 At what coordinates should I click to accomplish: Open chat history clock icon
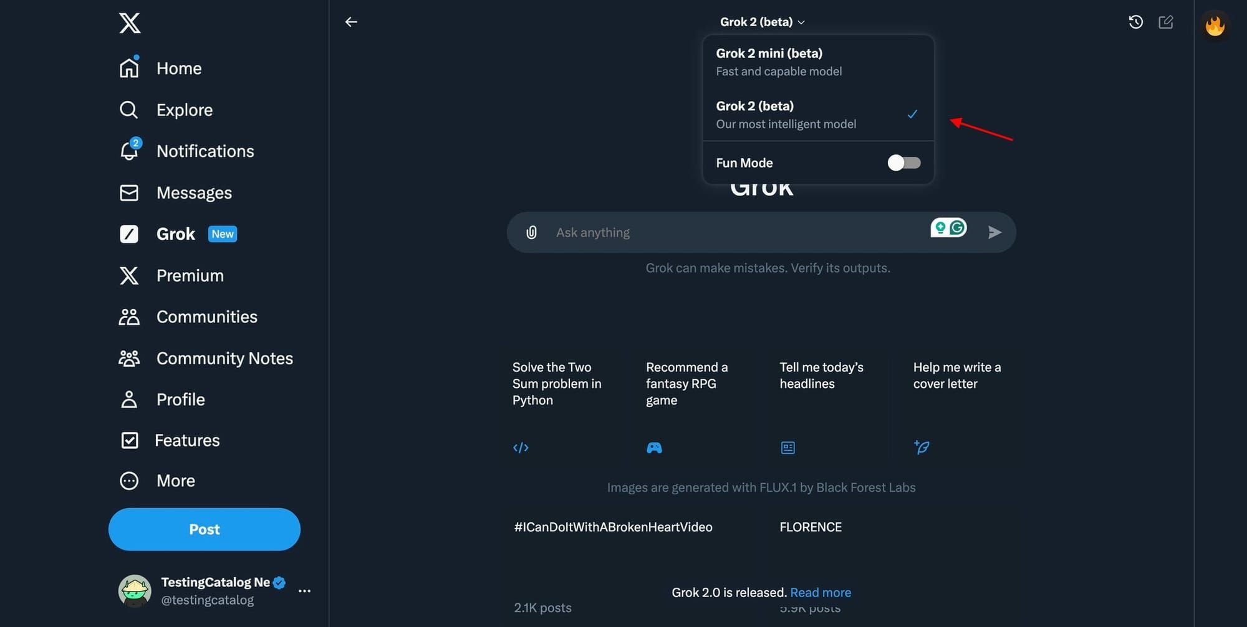pos(1135,22)
